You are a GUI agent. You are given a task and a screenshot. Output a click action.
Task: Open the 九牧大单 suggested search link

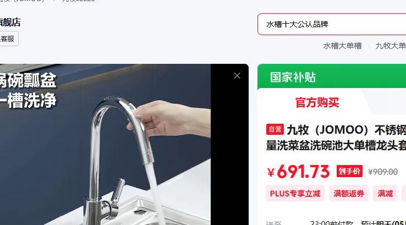391,46
